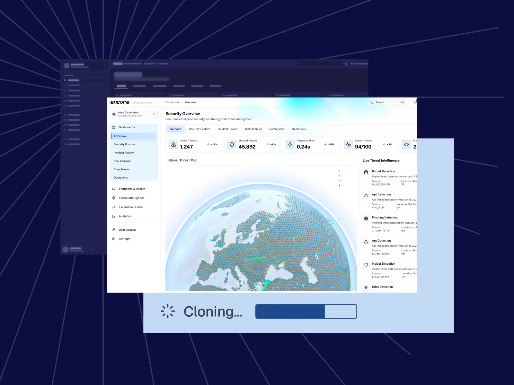The image size is (514, 385).
Task: Click the Blocked Attacks shield icon
Action: pos(232,144)
